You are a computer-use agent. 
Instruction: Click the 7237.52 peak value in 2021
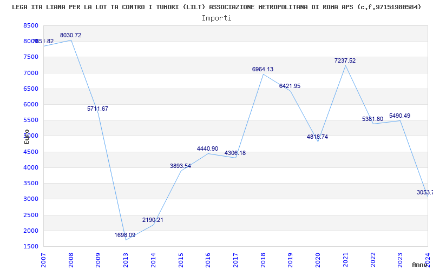coord(345,60)
